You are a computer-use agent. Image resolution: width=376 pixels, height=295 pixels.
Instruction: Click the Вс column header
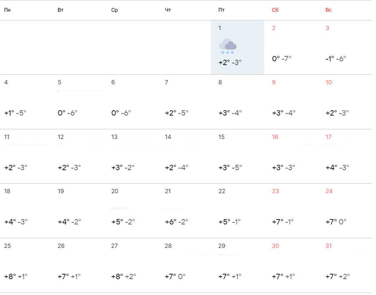point(328,10)
